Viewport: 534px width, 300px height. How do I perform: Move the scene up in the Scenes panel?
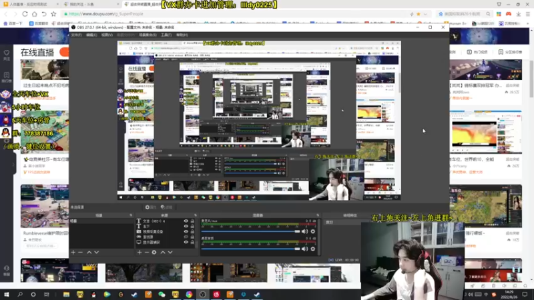click(89, 253)
